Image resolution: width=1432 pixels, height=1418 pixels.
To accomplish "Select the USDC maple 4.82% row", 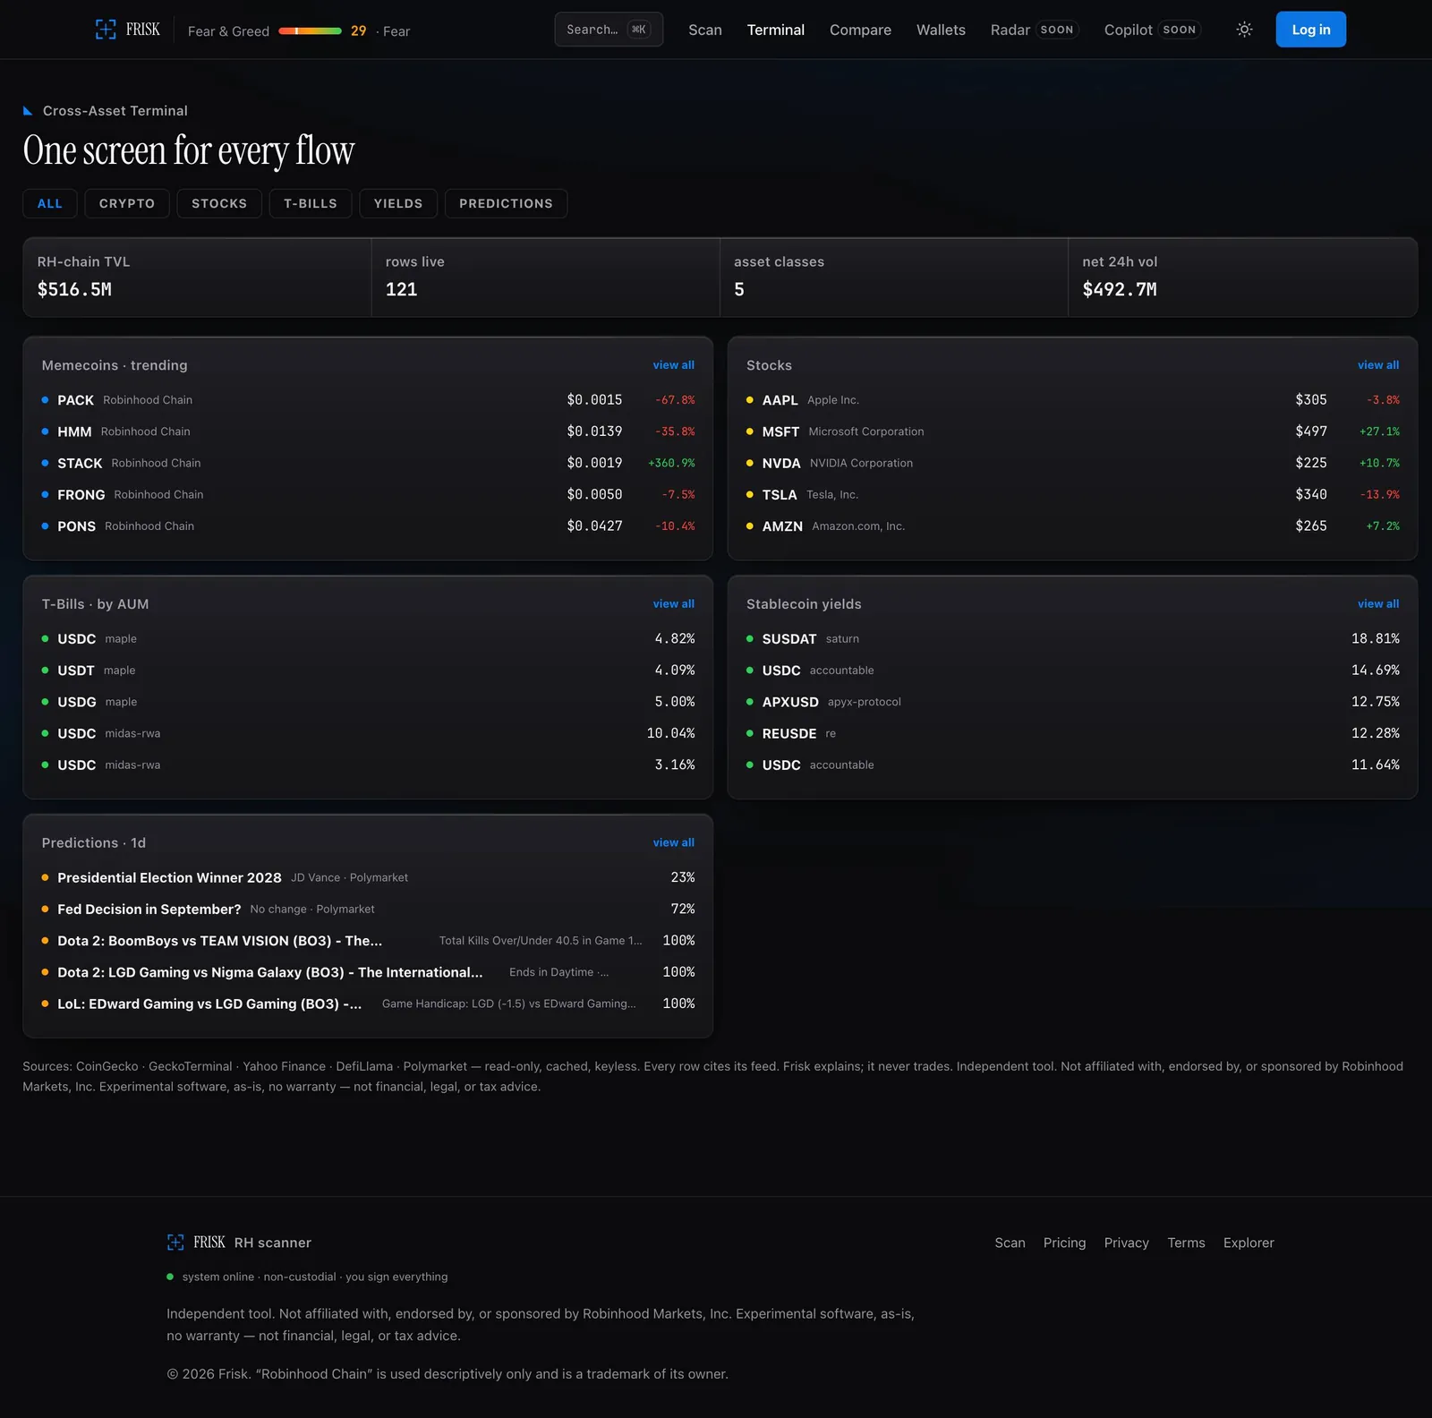I will [x=368, y=639].
